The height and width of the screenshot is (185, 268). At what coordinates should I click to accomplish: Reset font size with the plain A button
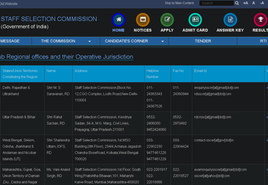254,3
